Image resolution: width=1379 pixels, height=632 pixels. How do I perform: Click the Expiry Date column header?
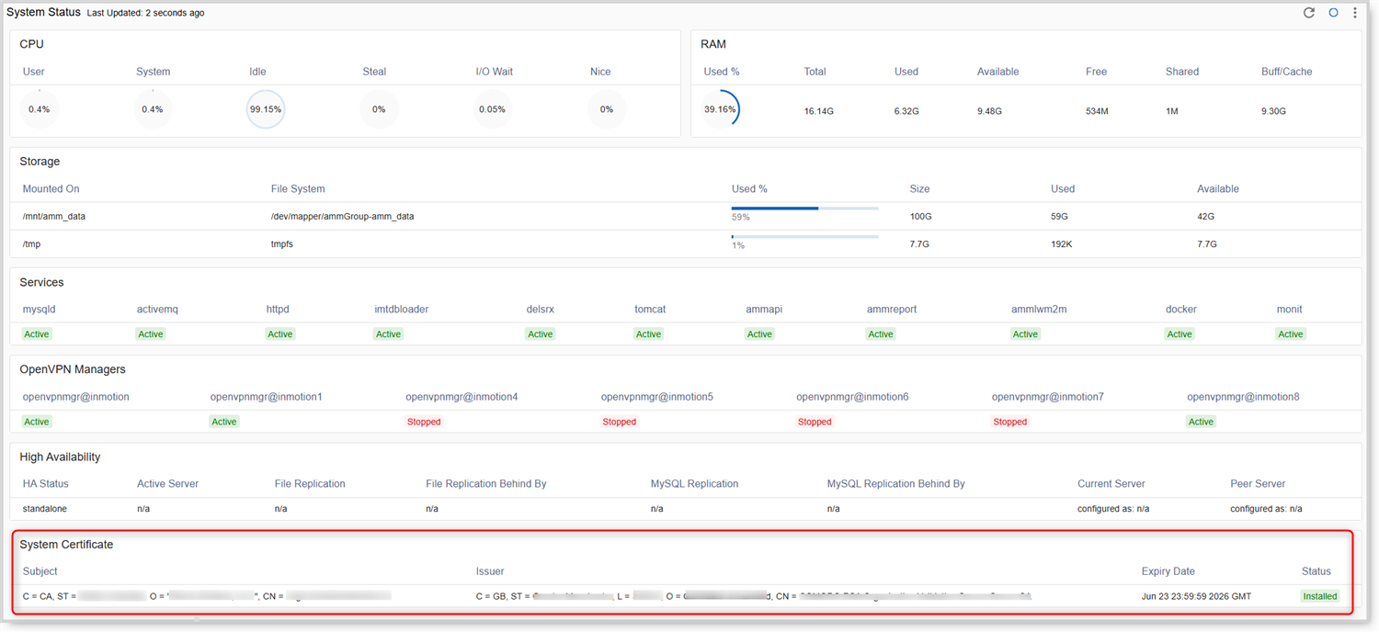[x=1168, y=571]
